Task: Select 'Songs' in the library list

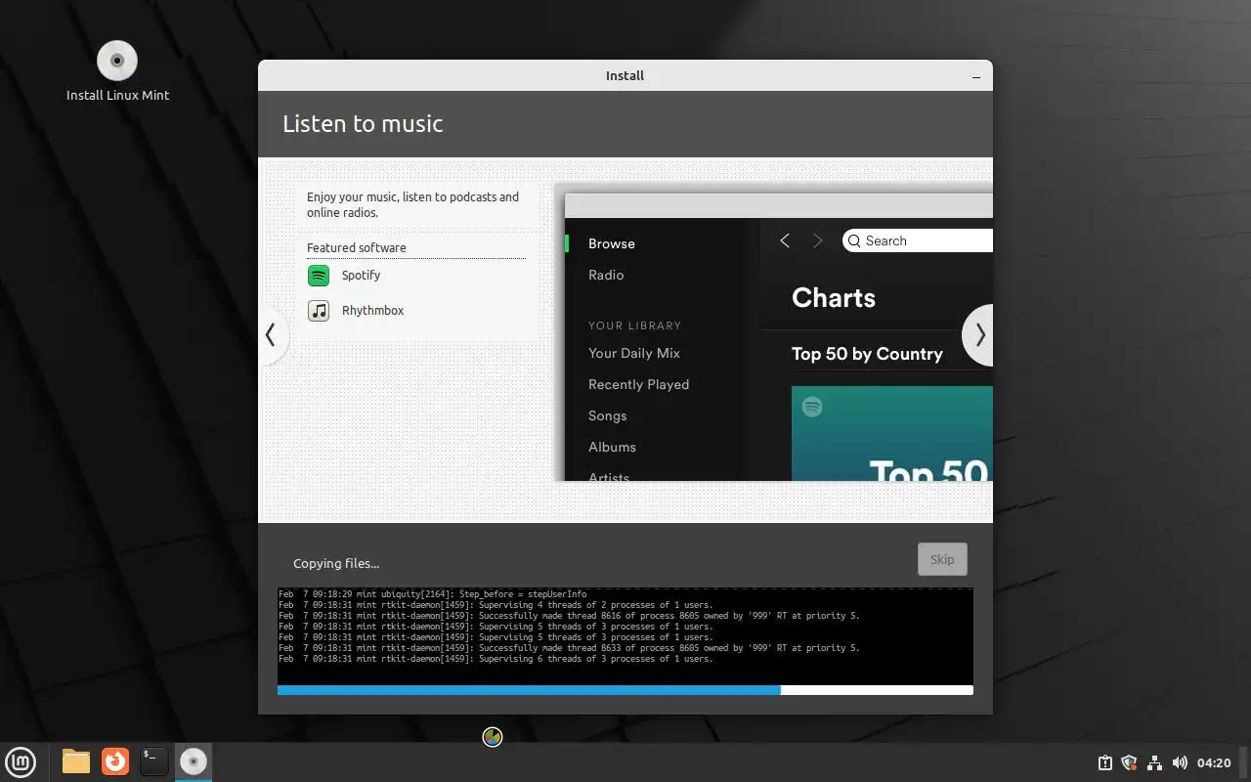Action: pos(608,416)
